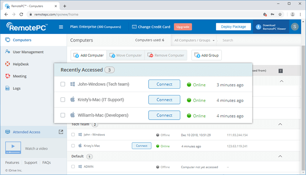306x175 pixels.
Task: Click the Apple icon beside Kristy's-Mac (IT Support)
Action: click(73, 99)
